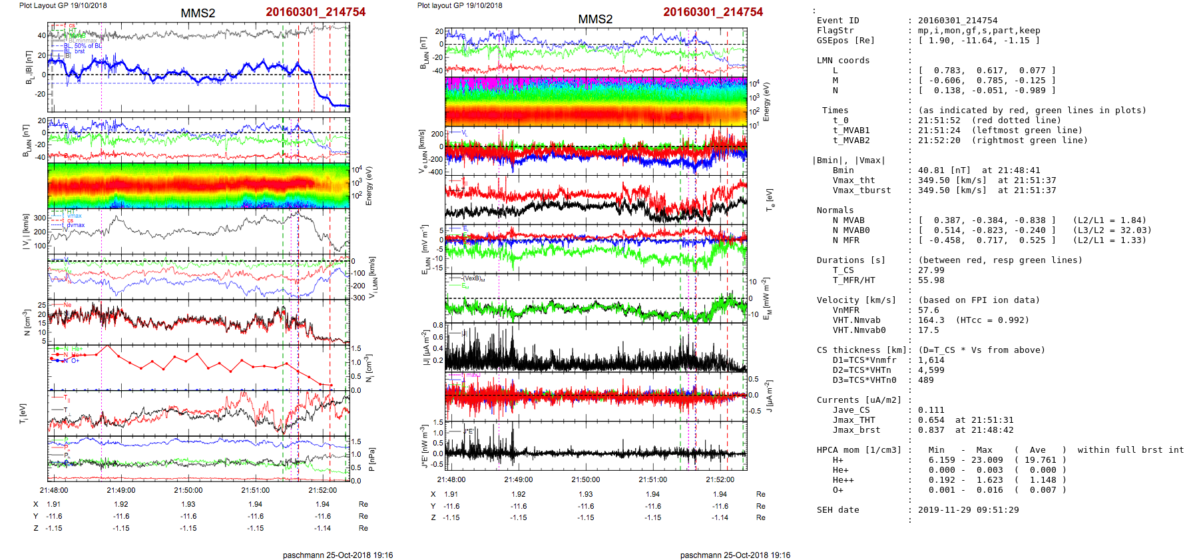Image resolution: width=1201 pixels, height=560 pixels.
Task: Click '21:51:52 (red dotted line)' time entry
Action: click(x=989, y=121)
